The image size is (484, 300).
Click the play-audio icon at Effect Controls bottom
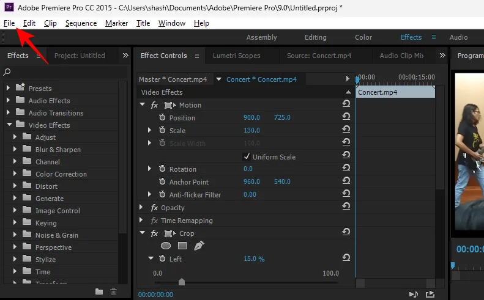(414, 294)
